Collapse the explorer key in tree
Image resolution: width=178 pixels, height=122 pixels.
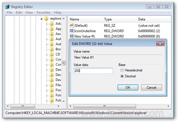click(42, 19)
